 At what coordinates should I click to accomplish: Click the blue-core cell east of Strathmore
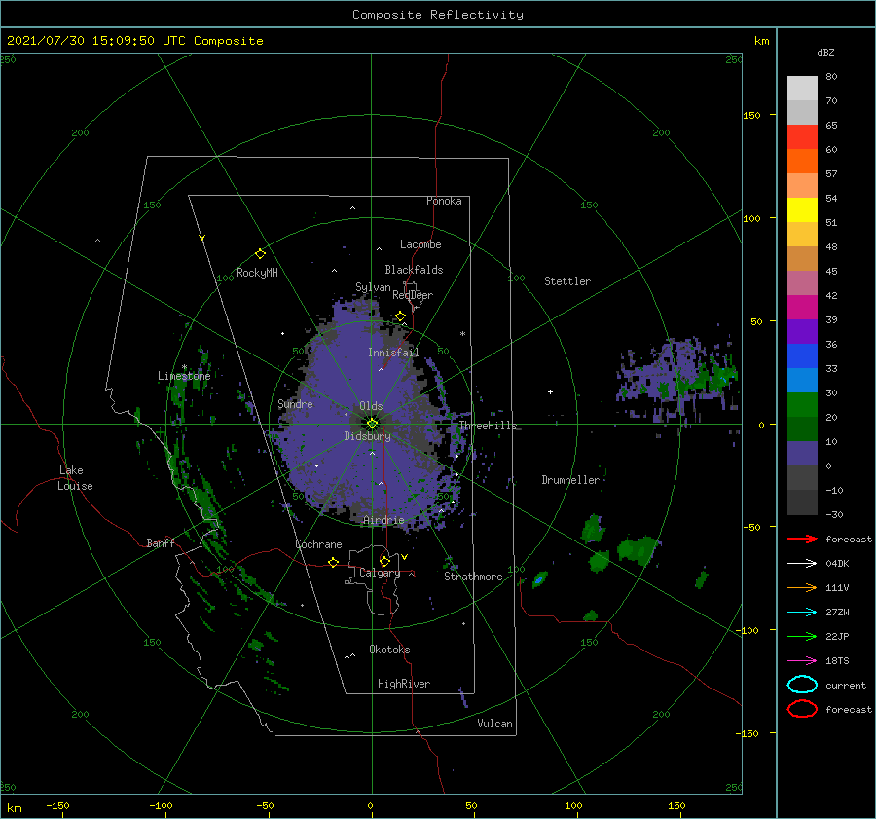(539, 579)
